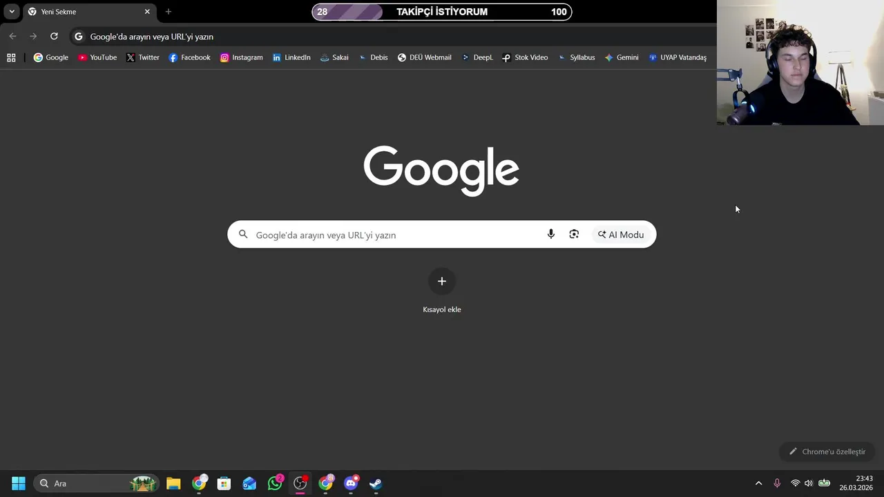Image resolution: width=884 pixels, height=497 pixels.
Task: Add a shortcut with the Kısayol ekle button
Action: click(x=442, y=291)
